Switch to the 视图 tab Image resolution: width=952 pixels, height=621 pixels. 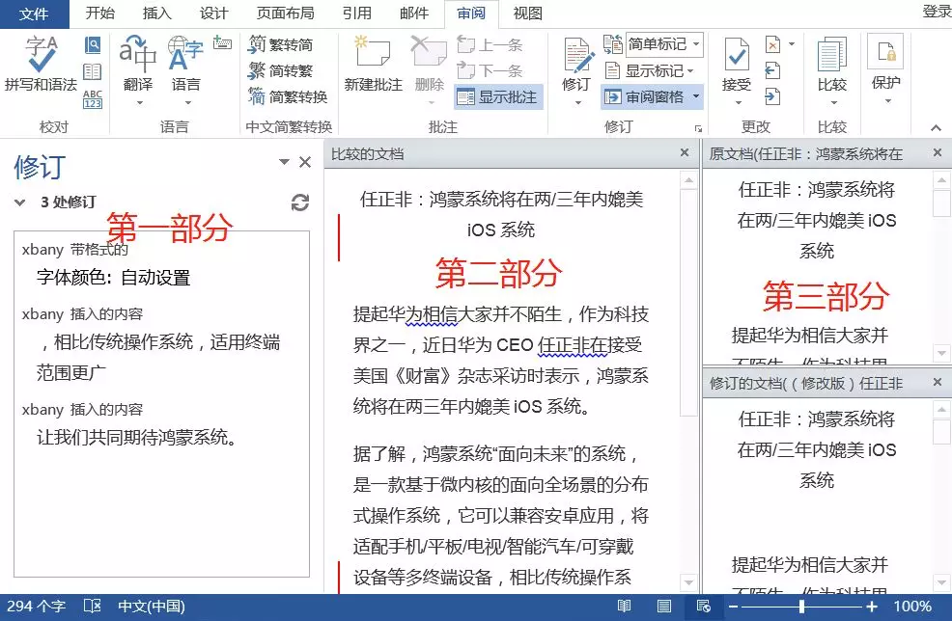click(527, 13)
